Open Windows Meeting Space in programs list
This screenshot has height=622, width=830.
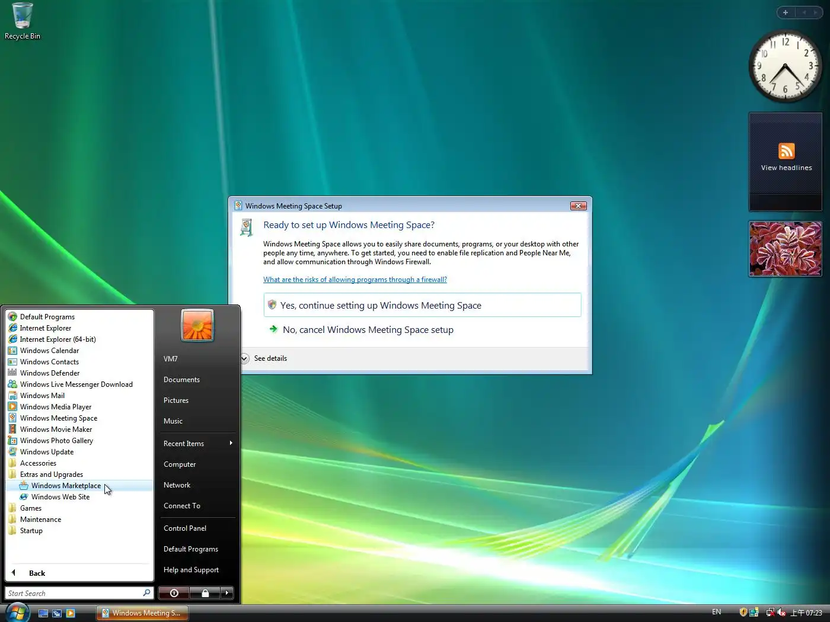point(79,418)
